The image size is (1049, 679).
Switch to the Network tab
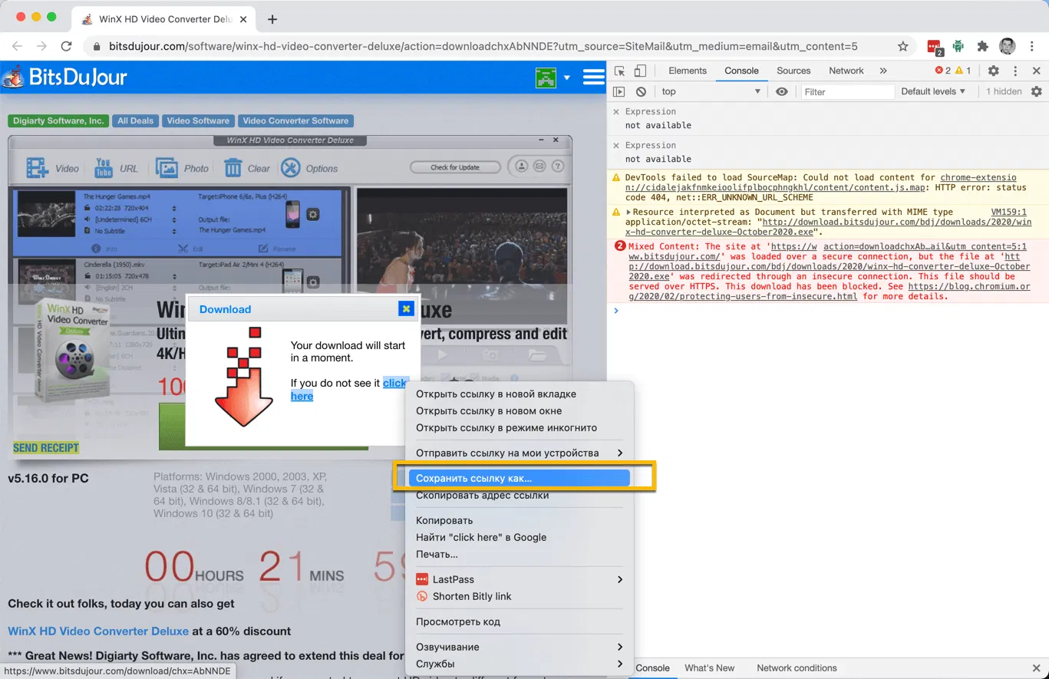846,71
